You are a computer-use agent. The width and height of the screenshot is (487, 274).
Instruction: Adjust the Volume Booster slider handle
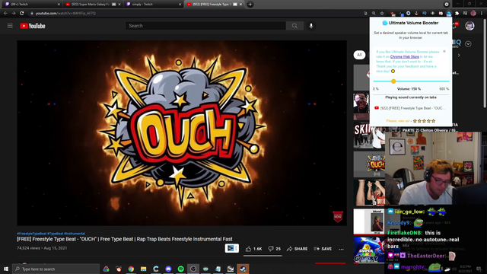(x=393, y=81)
